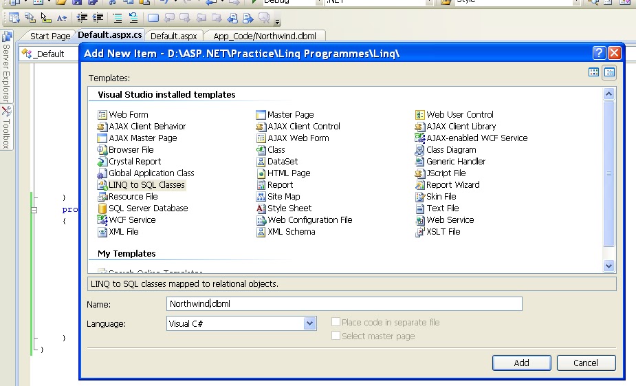
Task: Open the Language dropdown
Action: 309,323
